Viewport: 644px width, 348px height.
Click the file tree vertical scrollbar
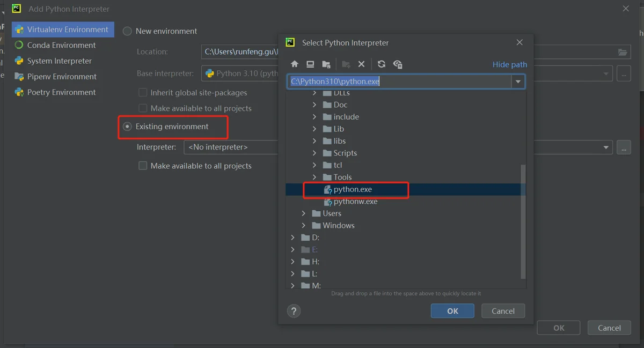click(x=523, y=221)
